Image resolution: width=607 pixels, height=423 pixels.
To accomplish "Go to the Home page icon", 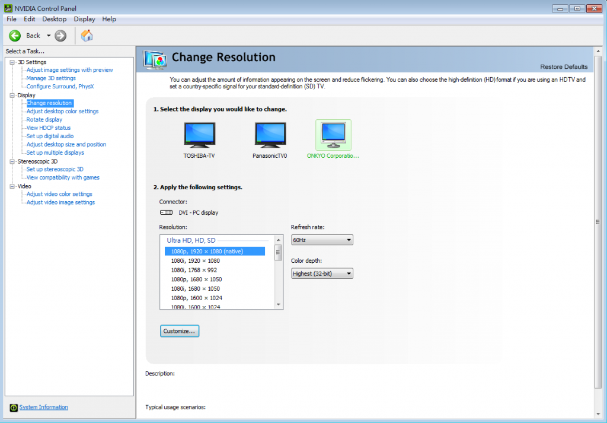I will 87,36.
